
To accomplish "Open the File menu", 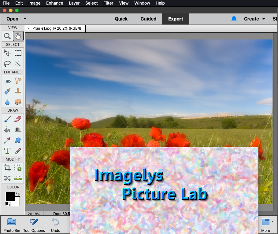I will point(6,3).
